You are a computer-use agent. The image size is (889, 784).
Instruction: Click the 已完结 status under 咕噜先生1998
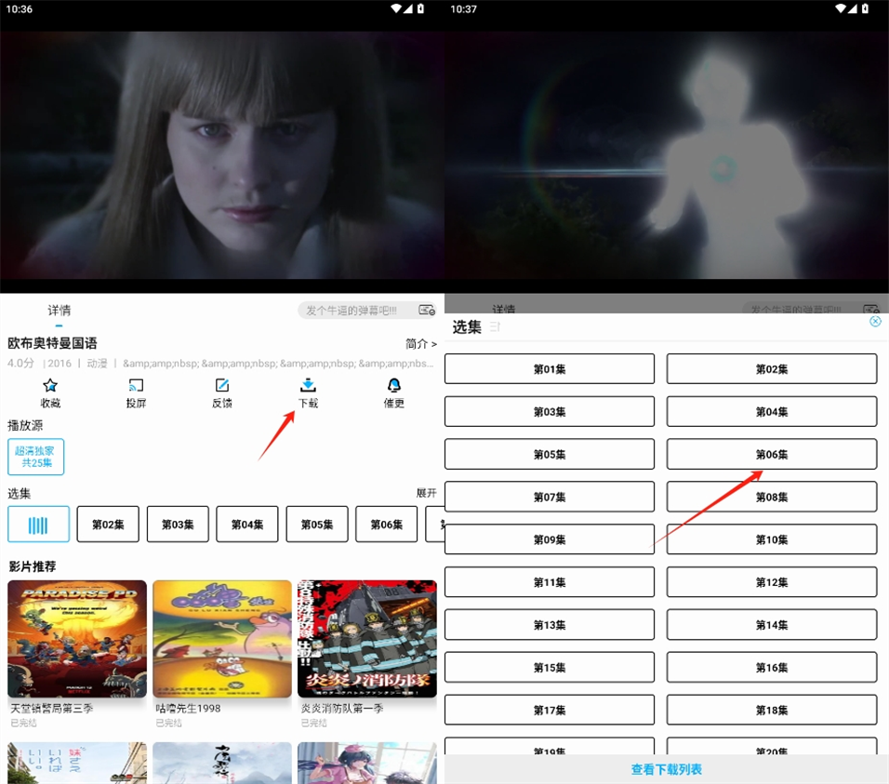pos(168,723)
